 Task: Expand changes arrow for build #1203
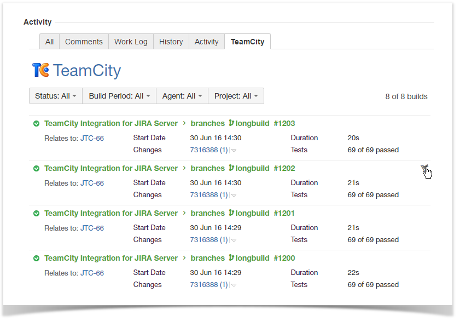click(234, 150)
